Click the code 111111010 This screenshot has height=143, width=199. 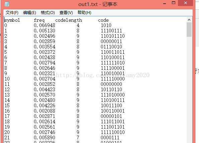coord(113,63)
